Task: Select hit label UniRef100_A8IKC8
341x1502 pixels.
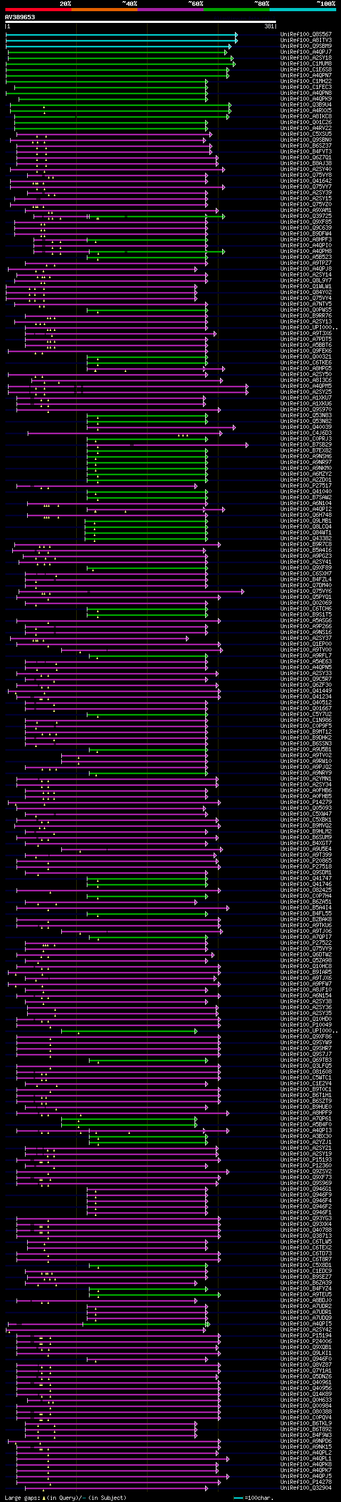Action: (305, 117)
